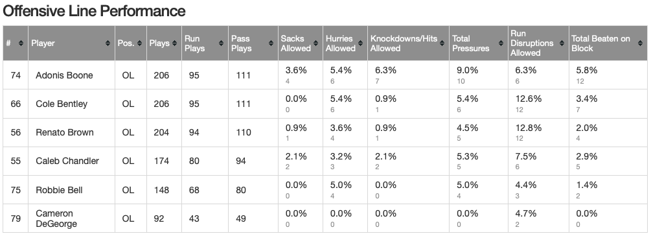Select Renato Brown in the table
Image resolution: width=651 pixels, height=236 pixels.
[x=65, y=132]
